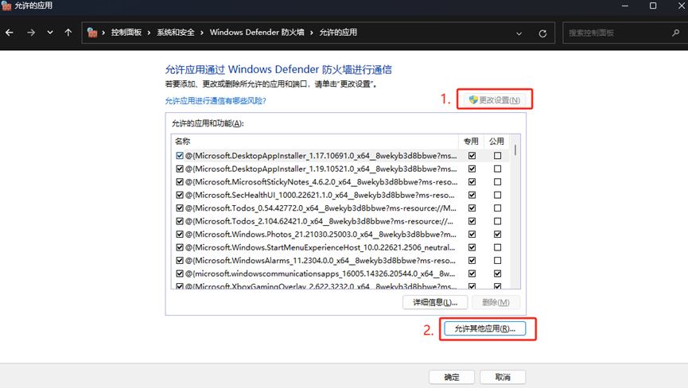The image size is (688, 388).
Task: Click the 详细信息 button
Action: click(x=435, y=302)
